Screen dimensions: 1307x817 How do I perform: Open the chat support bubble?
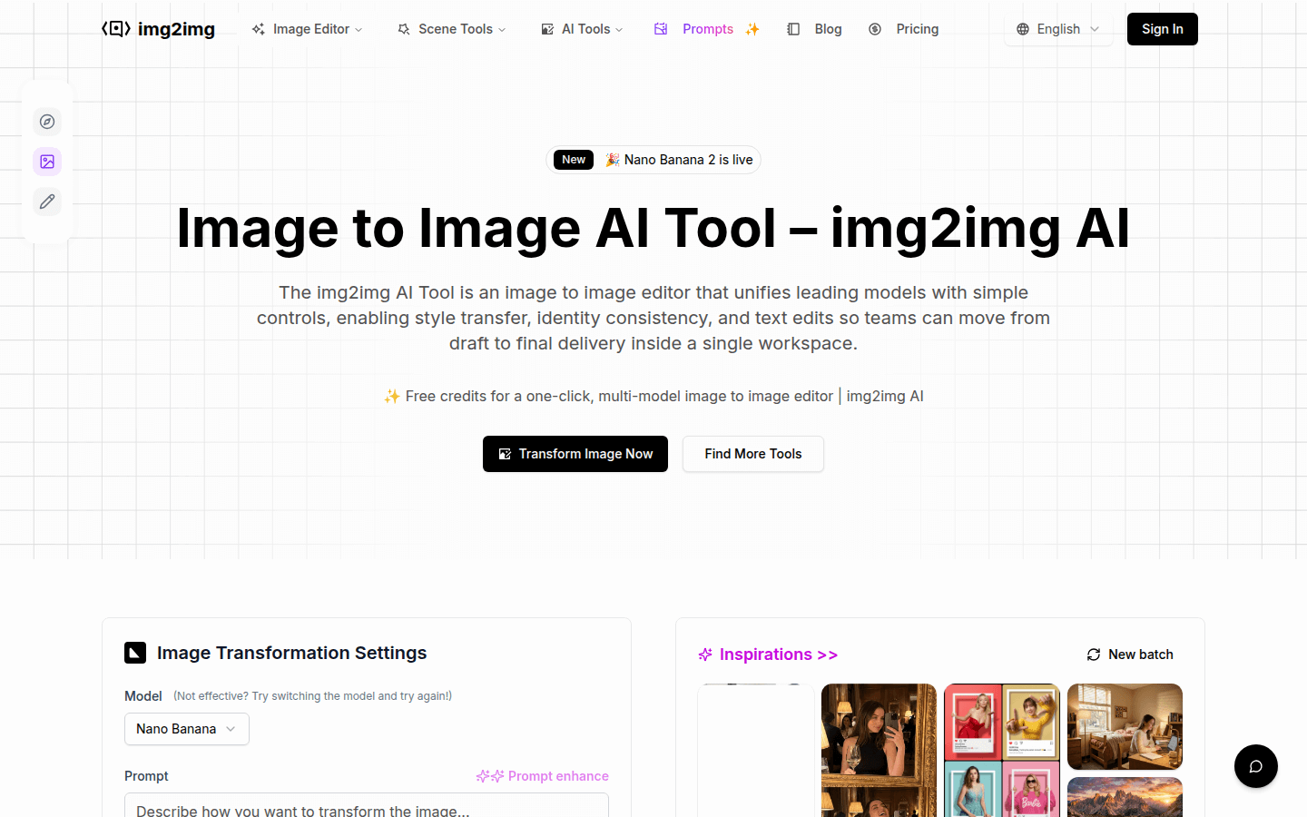pyautogui.click(x=1255, y=766)
